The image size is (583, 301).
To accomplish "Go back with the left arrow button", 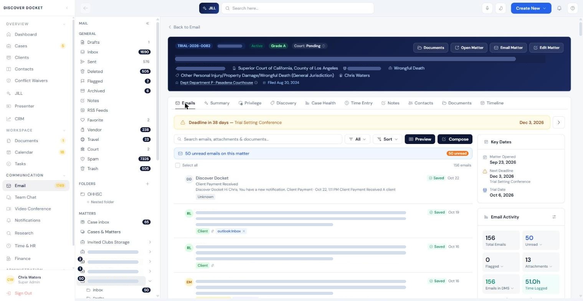I will [x=86, y=8].
